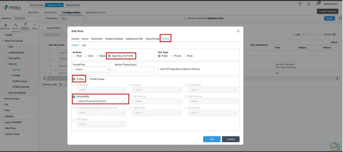Click the Versa Networks logo

pyautogui.click(x=13, y=8)
